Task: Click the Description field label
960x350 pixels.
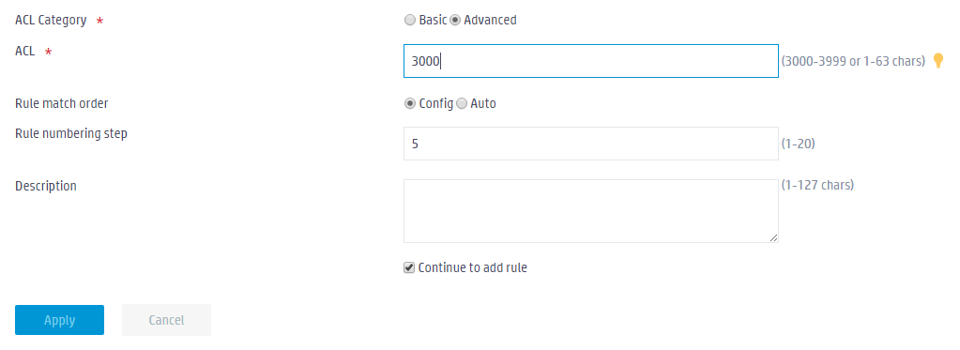Action: (x=46, y=186)
